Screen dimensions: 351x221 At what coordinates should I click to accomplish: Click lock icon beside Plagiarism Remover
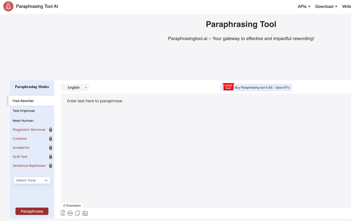(51, 130)
